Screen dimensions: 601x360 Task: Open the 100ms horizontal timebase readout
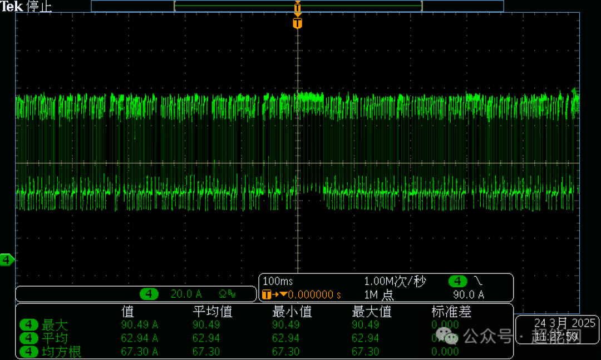click(x=278, y=281)
